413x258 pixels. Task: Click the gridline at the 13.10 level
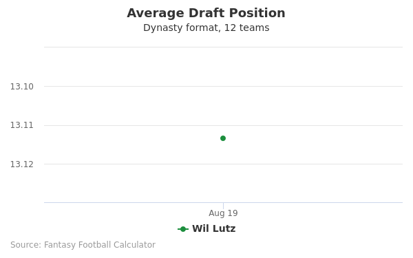[223, 86]
